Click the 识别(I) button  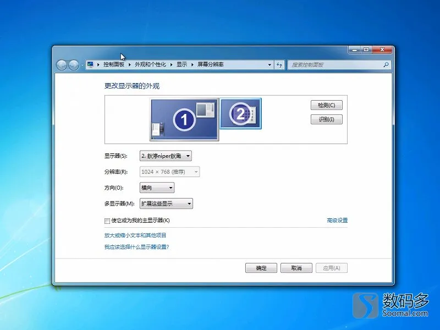326,119
